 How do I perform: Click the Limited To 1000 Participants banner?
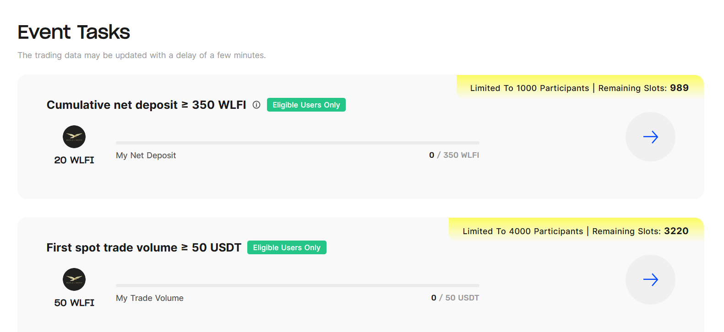[579, 88]
